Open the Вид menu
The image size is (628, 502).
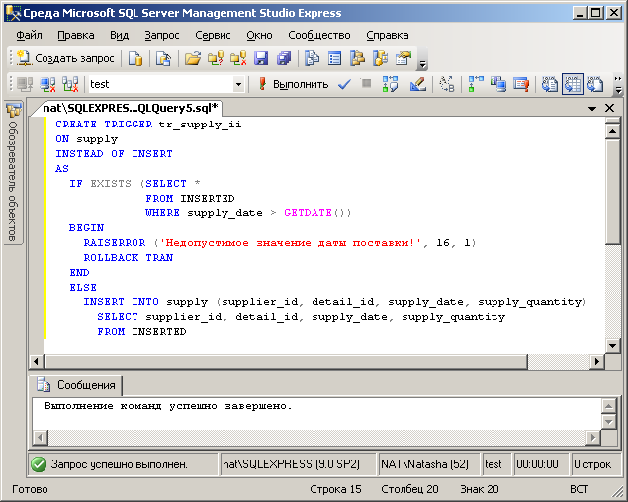click(120, 36)
